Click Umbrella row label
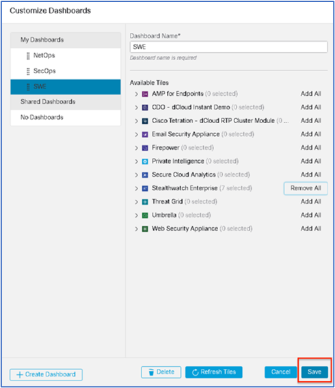Image resolution: width=335 pixels, height=388 pixels. tap(164, 216)
